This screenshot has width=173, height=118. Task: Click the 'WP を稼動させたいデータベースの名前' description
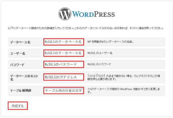click(x=110, y=42)
